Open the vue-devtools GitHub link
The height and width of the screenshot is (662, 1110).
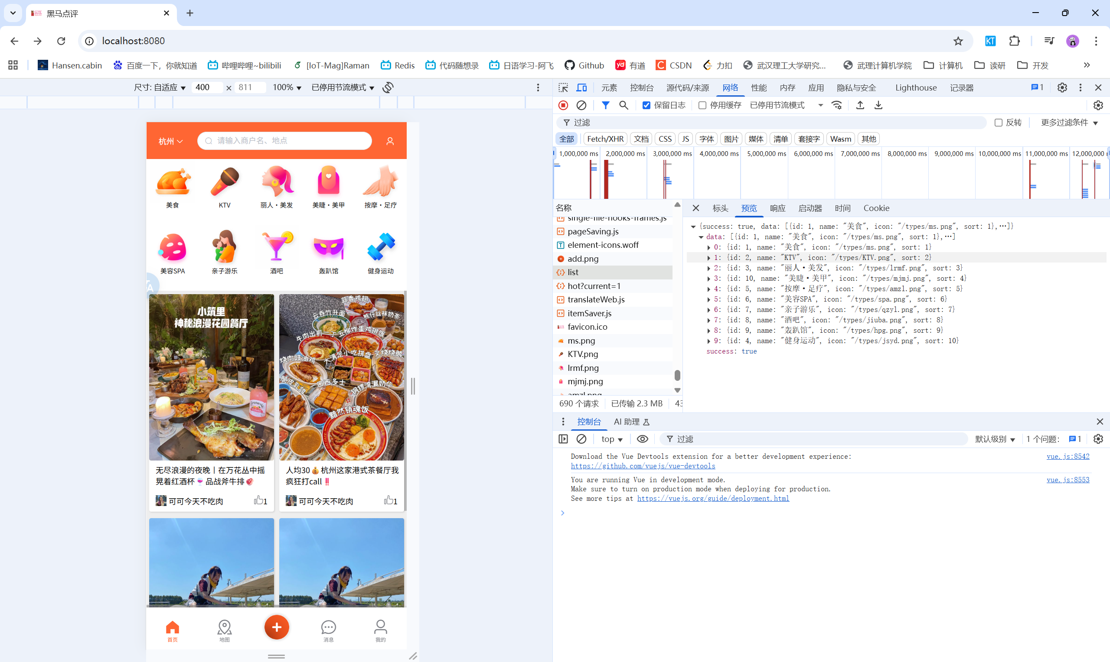tap(643, 466)
